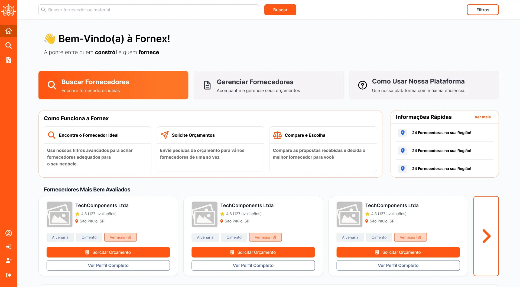This screenshot has width=520, height=287.
Task: Click 'São Paulo, SP' on third supplier card
Action: pos(382,221)
